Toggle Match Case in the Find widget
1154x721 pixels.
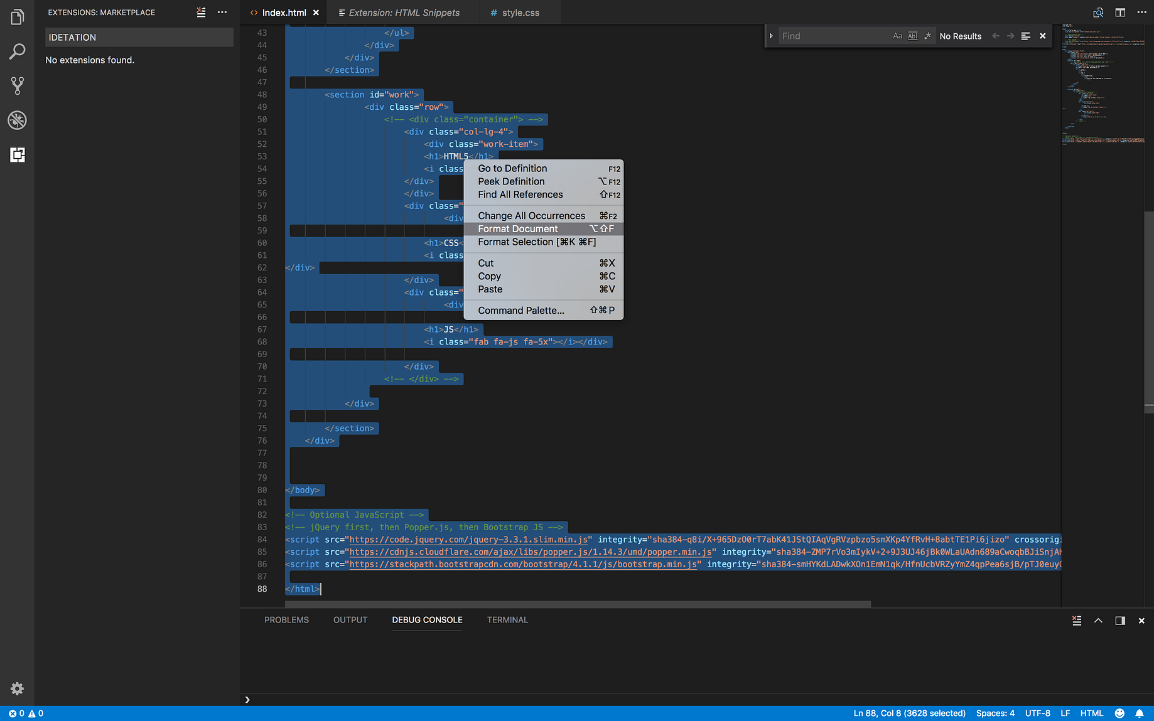click(x=898, y=36)
